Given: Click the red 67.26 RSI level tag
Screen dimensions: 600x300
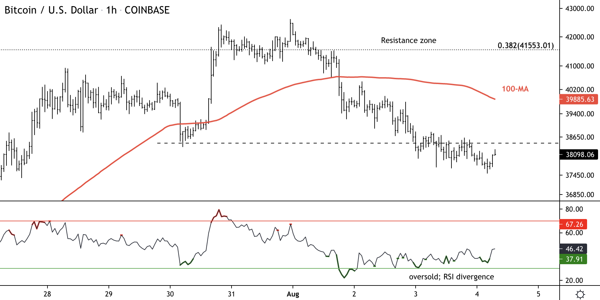Looking at the screenshot, I should click(x=574, y=224).
